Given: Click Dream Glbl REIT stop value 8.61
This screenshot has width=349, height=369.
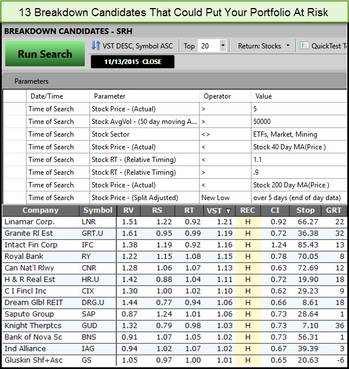Looking at the screenshot, I should coord(310,303).
